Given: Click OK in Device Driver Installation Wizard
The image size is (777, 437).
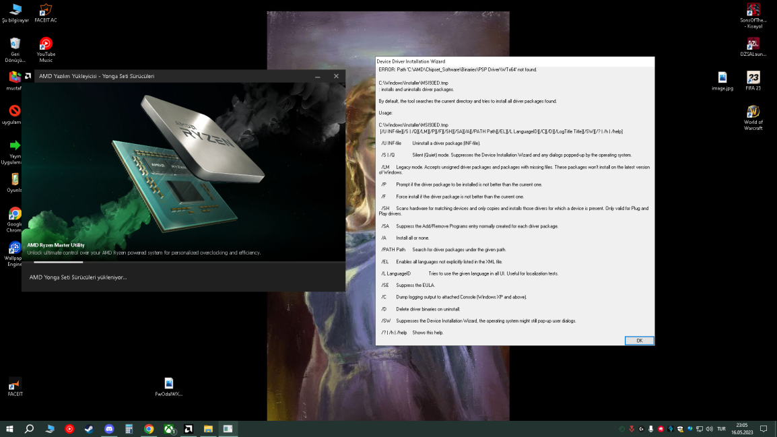Looking at the screenshot, I should [x=639, y=341].
